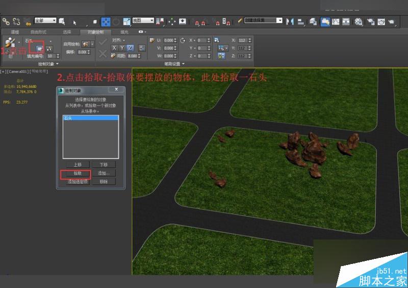Select 石头 in the object list
408x288 pixels.
point(68,118)
